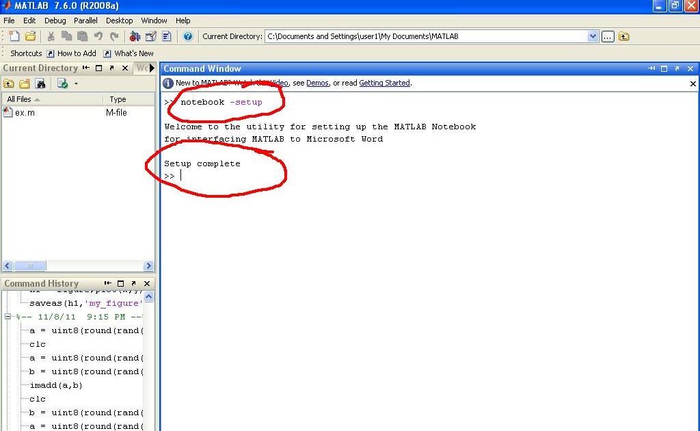Open the Help menu

(x=183, y=21)
